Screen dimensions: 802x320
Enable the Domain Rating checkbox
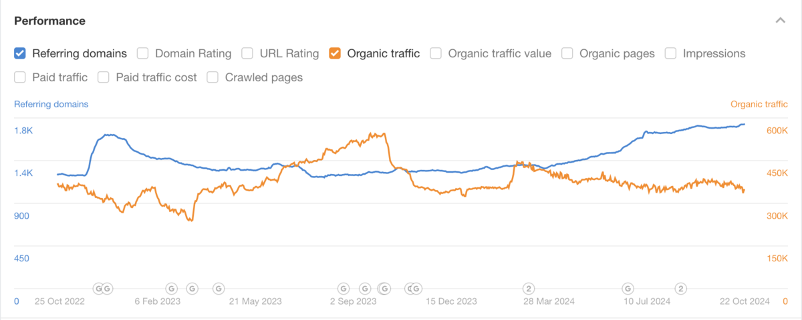[142, 53]
